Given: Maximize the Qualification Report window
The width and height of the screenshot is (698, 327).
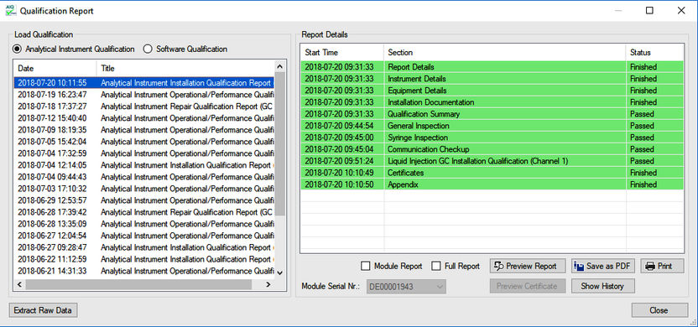Looking at the screenshot, I should pos(649,11).
